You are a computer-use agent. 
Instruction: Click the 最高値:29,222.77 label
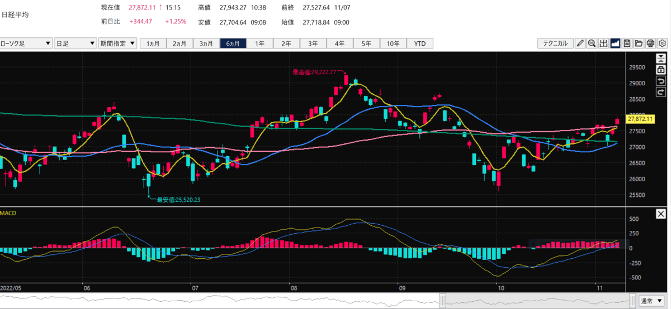tap(314, 72)
